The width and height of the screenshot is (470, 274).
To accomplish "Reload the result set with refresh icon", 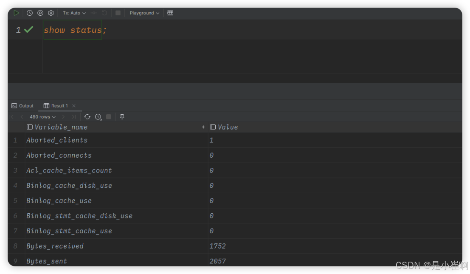I will pos(87,117).
